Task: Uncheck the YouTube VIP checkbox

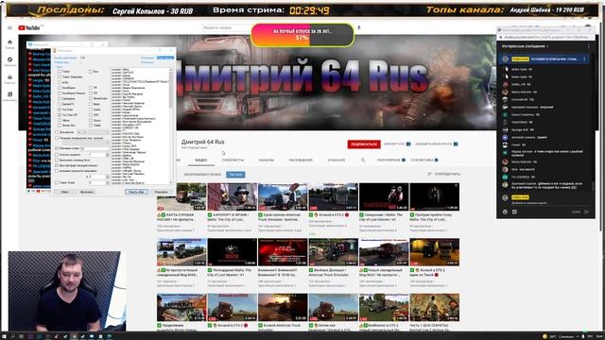Action: tap(60, 115)
